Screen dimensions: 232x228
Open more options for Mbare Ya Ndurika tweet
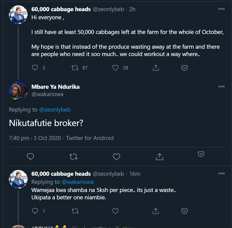click(221, 86)
